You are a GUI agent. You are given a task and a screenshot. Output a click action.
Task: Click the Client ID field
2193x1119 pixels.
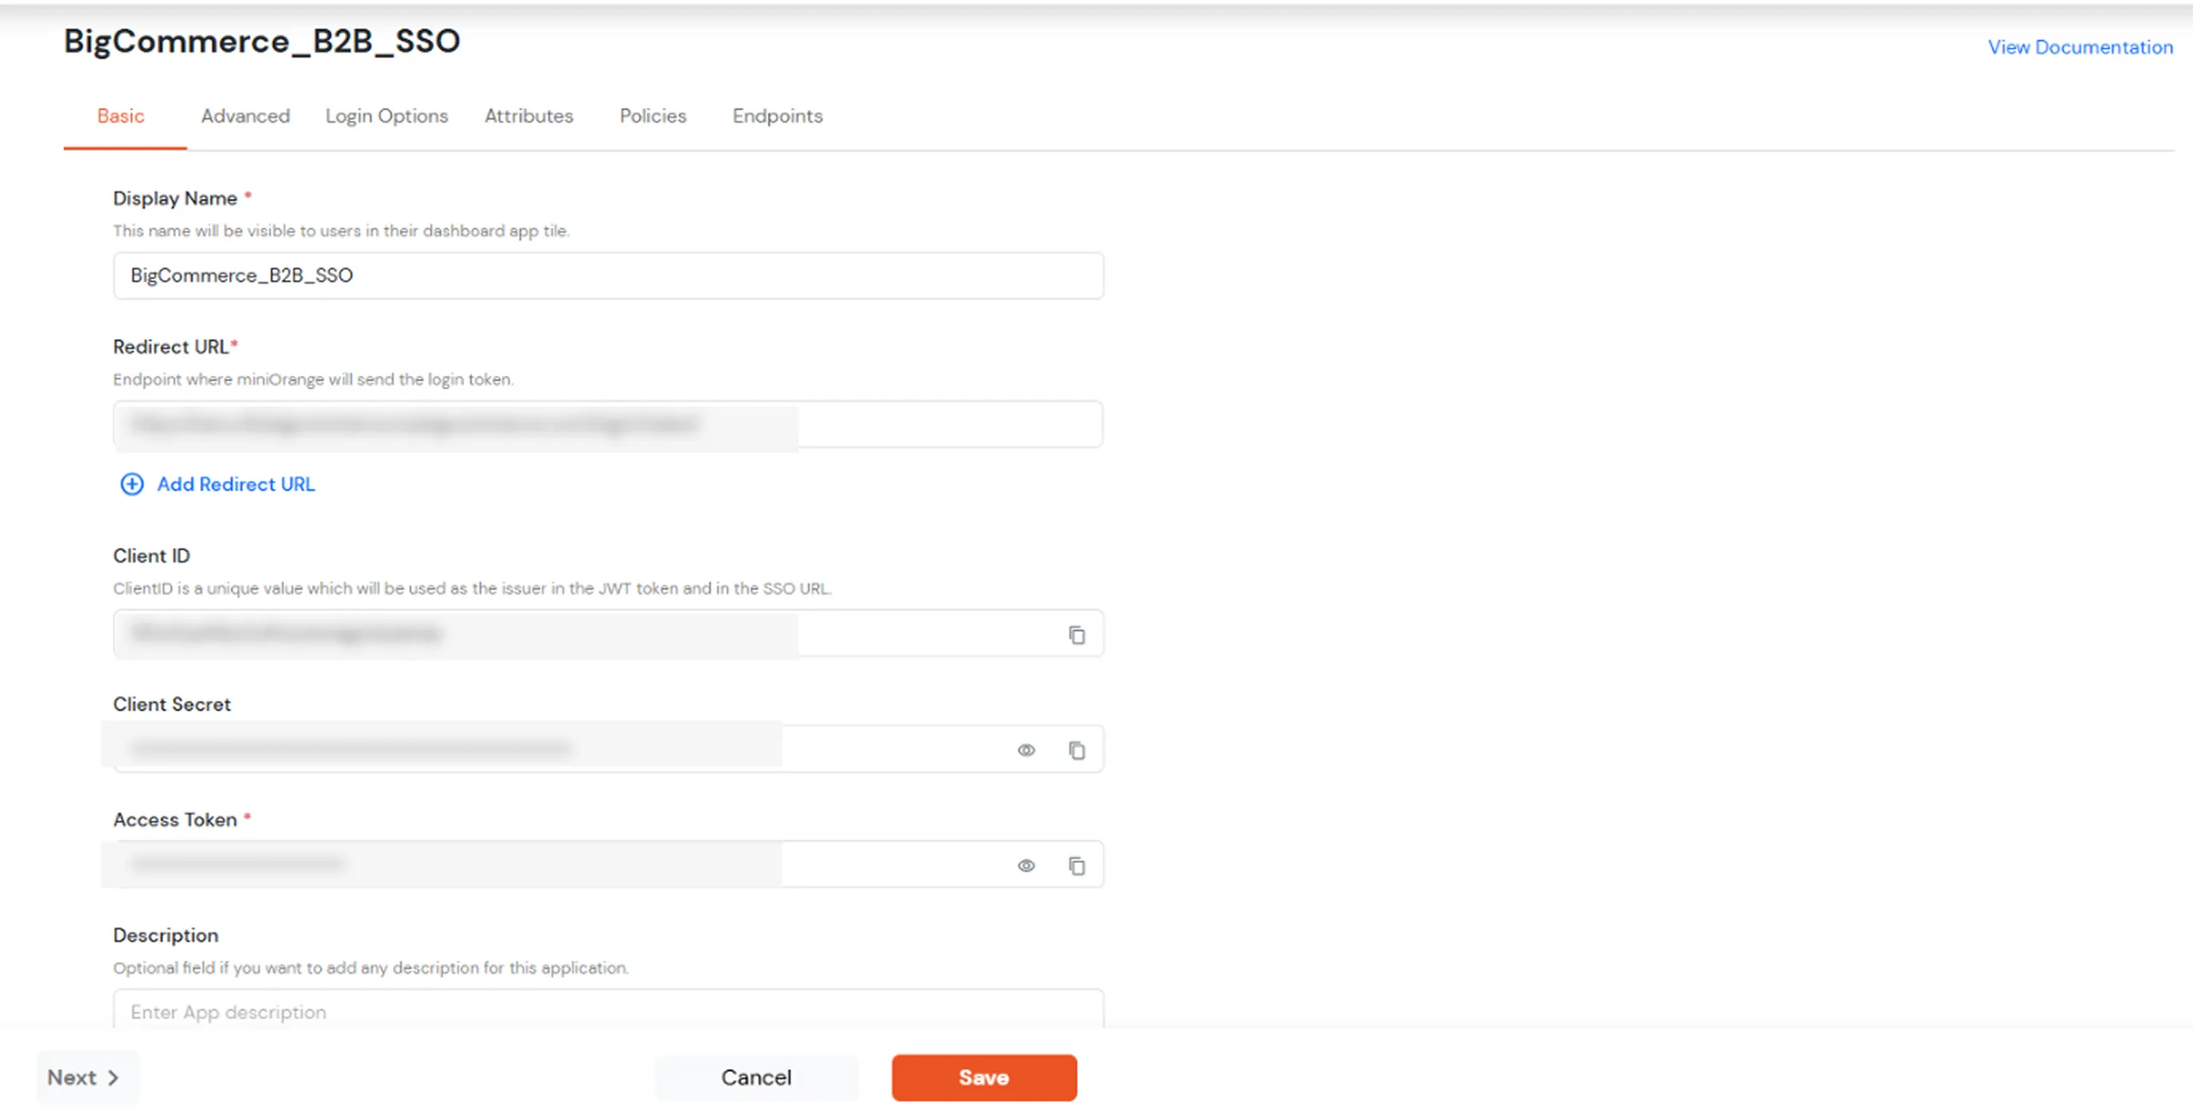pyautogui.click(x=609, y=633)
